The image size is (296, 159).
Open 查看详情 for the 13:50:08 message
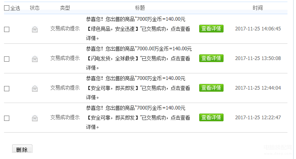(x=211, y=58)
